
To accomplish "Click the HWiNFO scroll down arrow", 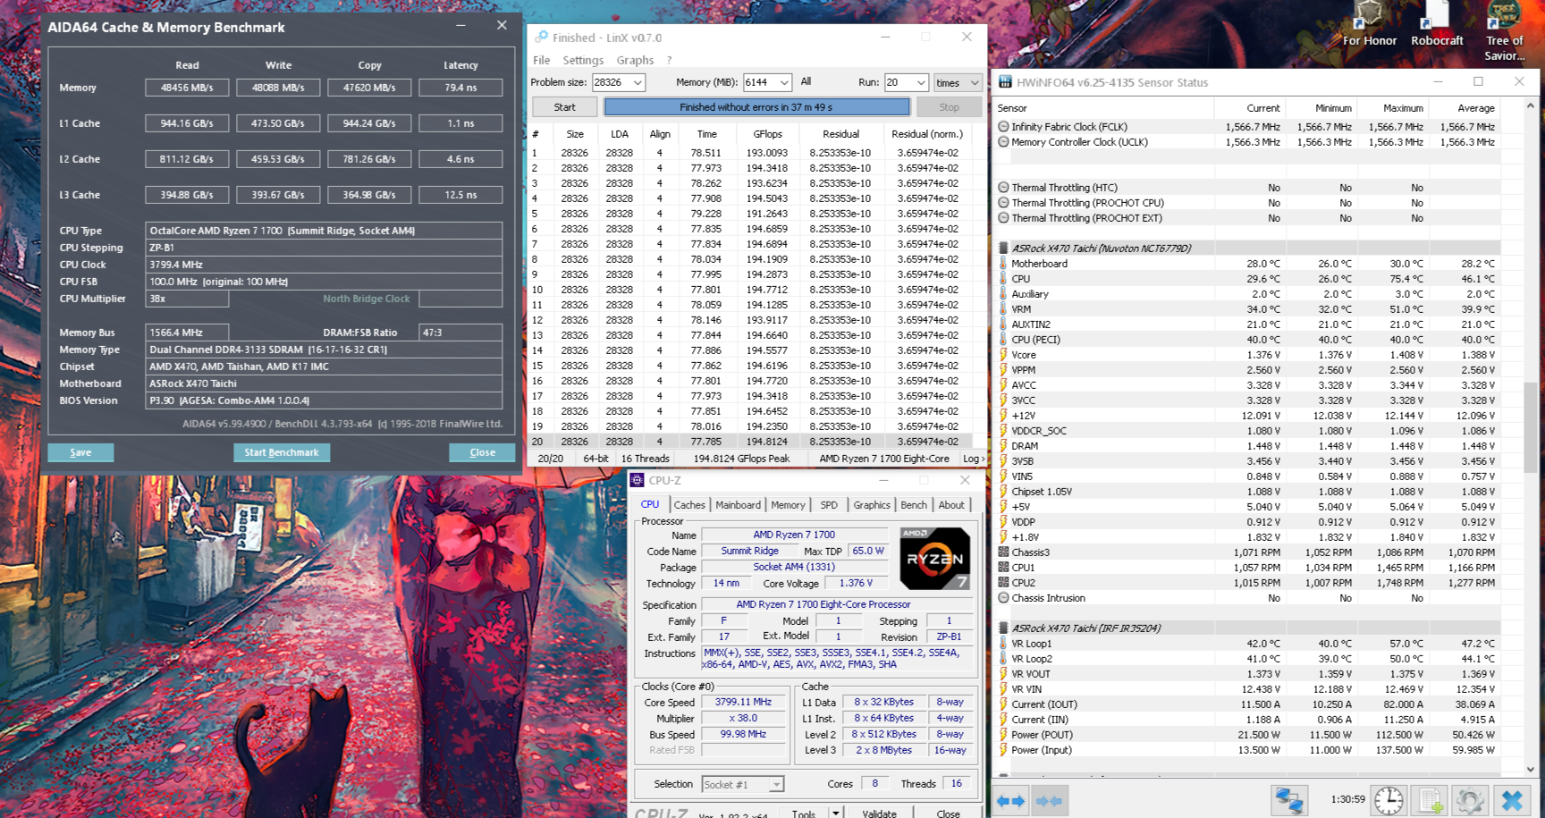I will coord(1530,769).
